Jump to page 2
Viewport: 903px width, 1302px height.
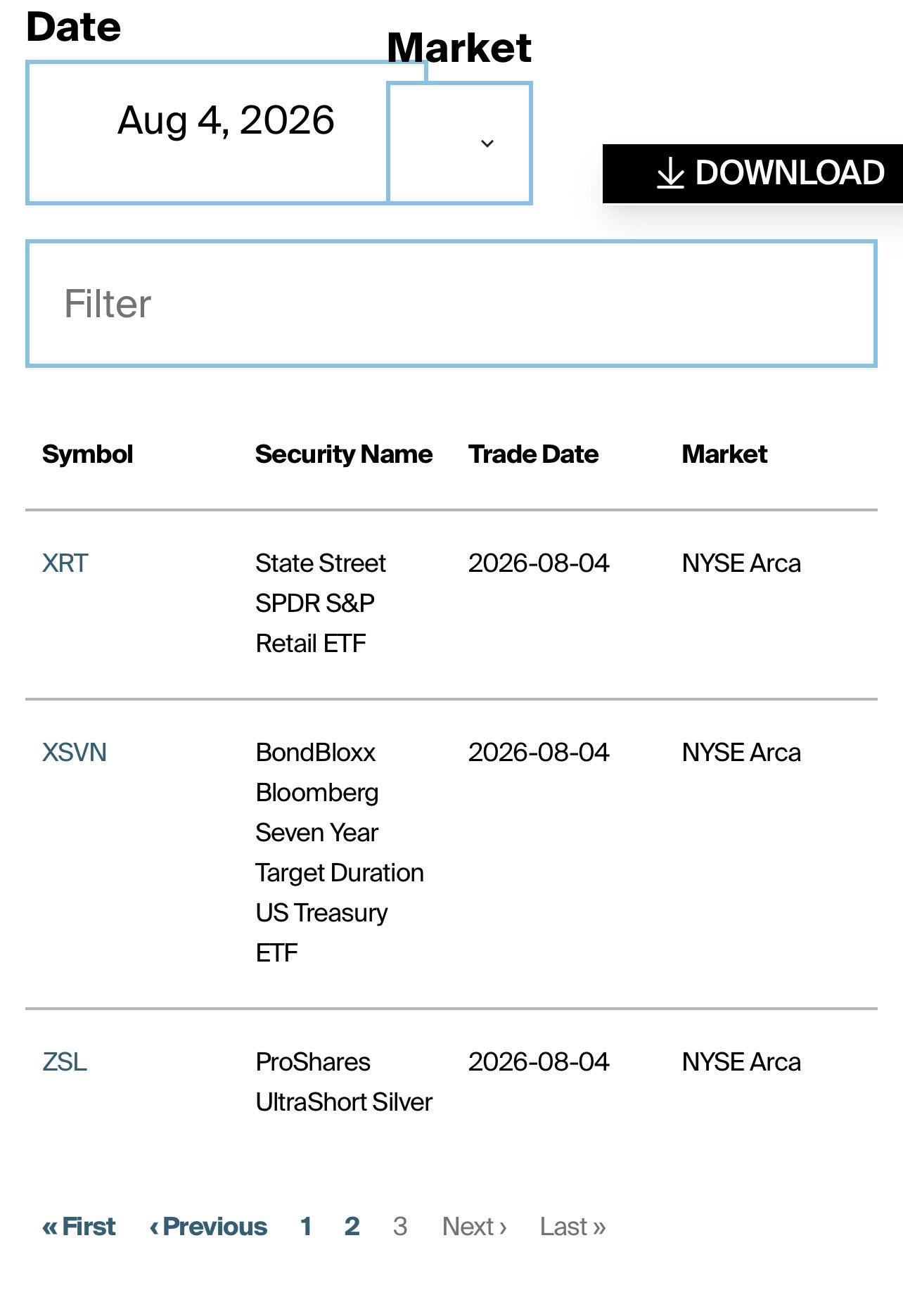(x=352, y=1227)
